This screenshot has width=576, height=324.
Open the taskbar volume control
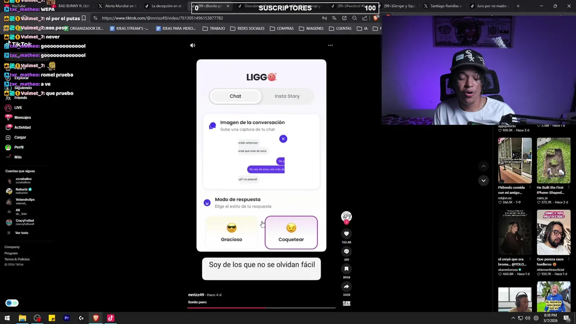point(528,318)
